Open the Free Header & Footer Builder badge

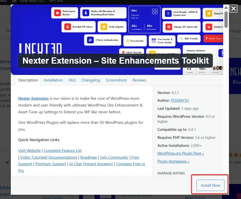pos(162,40)
